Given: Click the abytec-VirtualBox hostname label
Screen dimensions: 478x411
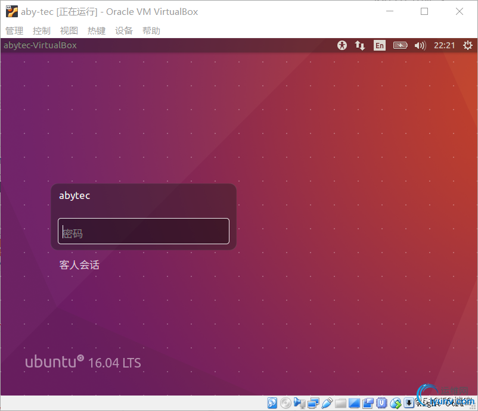Looking at the screenshot, I should pos(41,45).
